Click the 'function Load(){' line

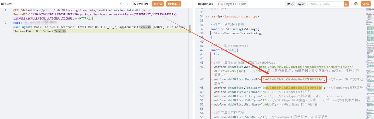click(224, 50)
